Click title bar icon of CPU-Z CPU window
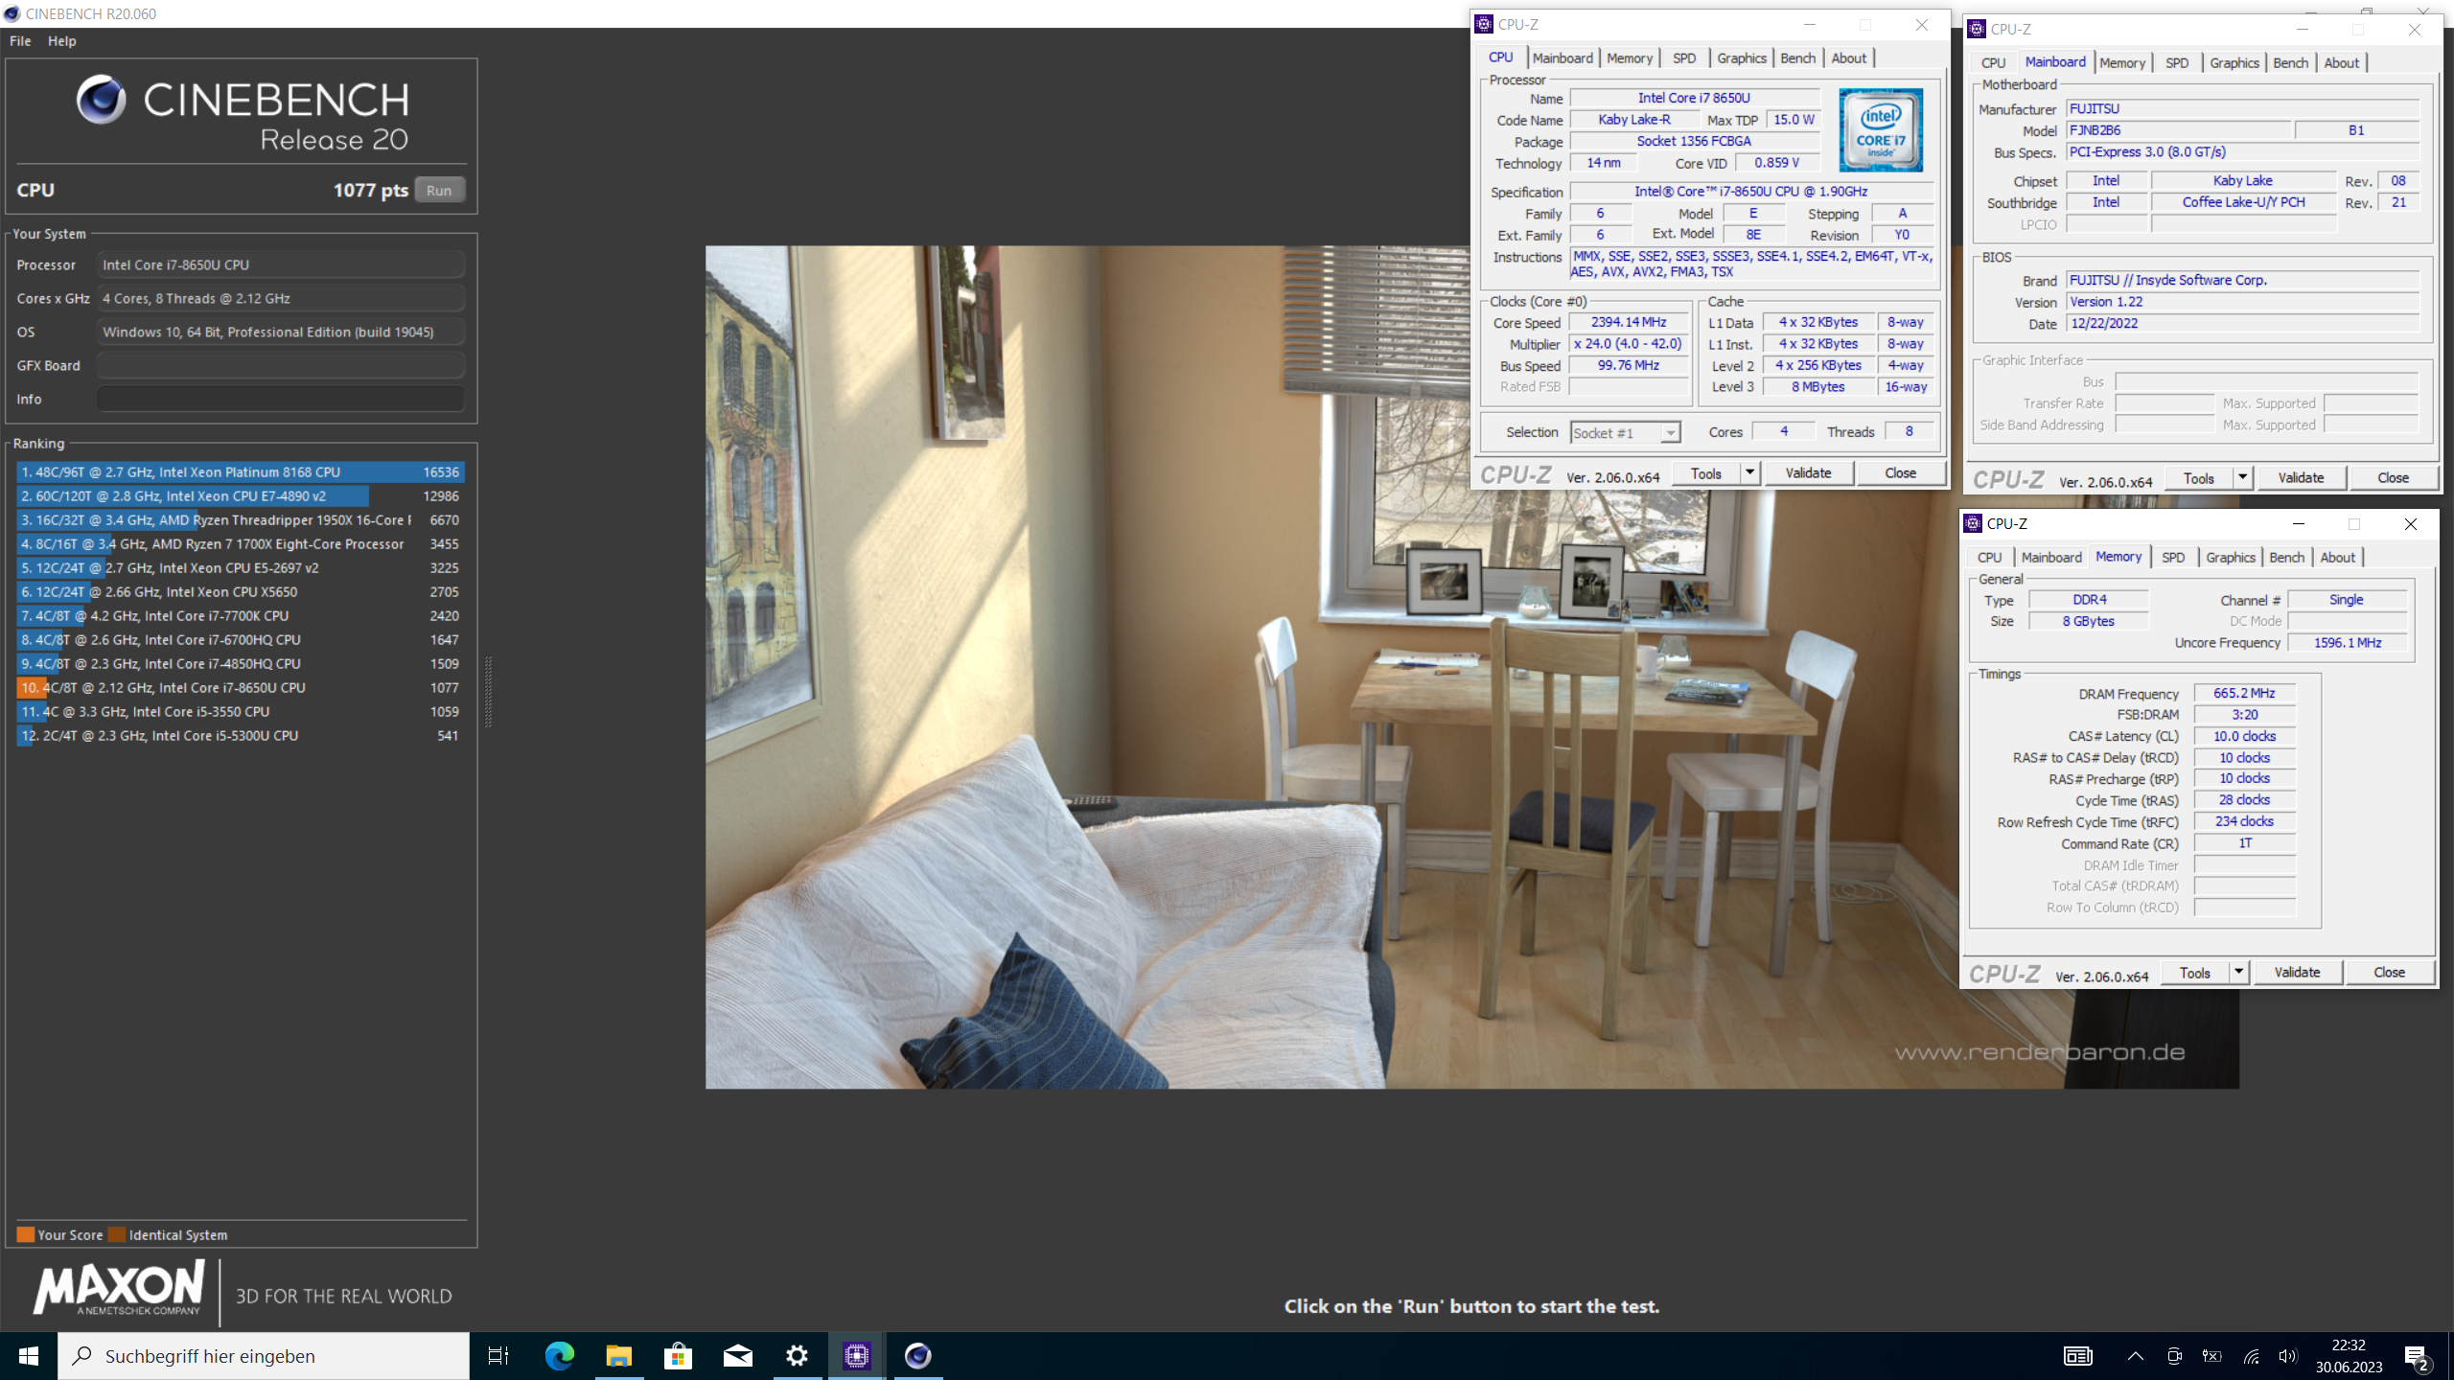The height and width of the screenshot is (1380, 2454). pyautogui.click(x=1484, y=24)
